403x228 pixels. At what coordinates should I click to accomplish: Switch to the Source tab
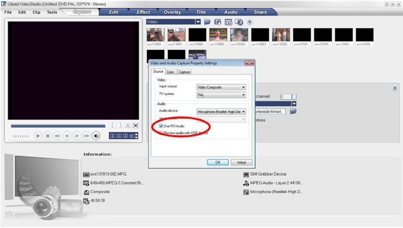(158, 71)
